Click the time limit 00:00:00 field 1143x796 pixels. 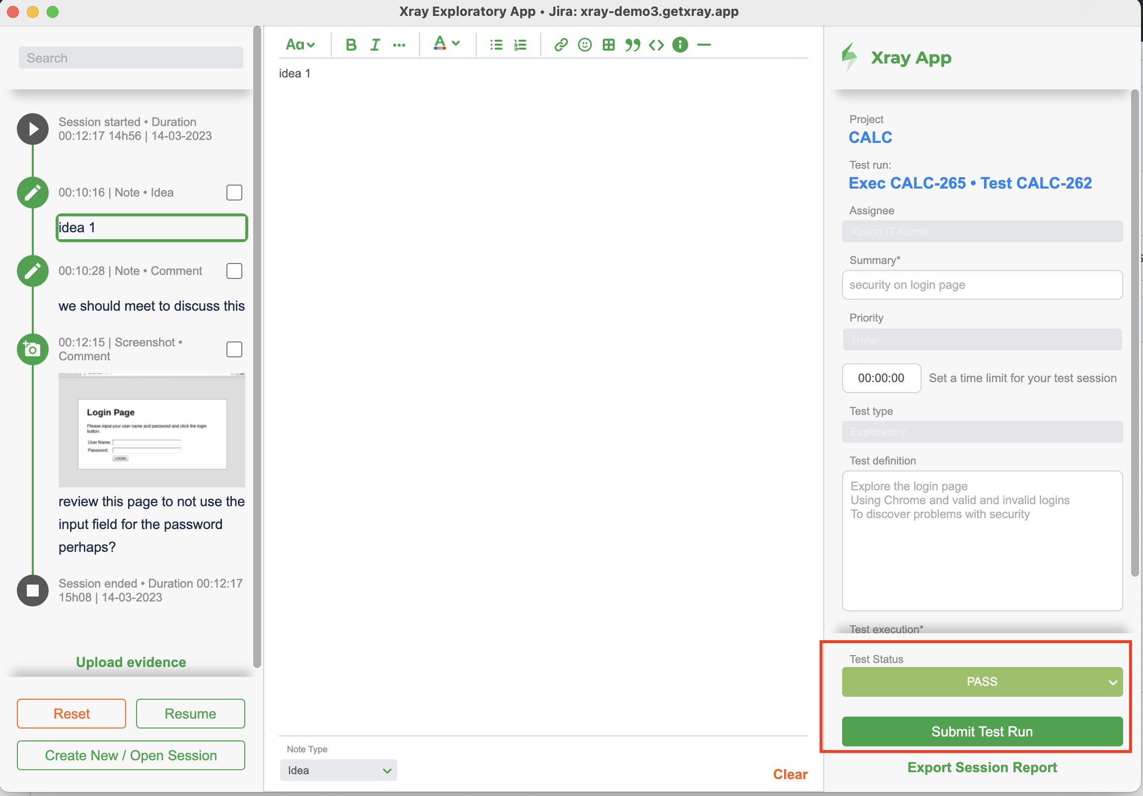coord(881,378)
